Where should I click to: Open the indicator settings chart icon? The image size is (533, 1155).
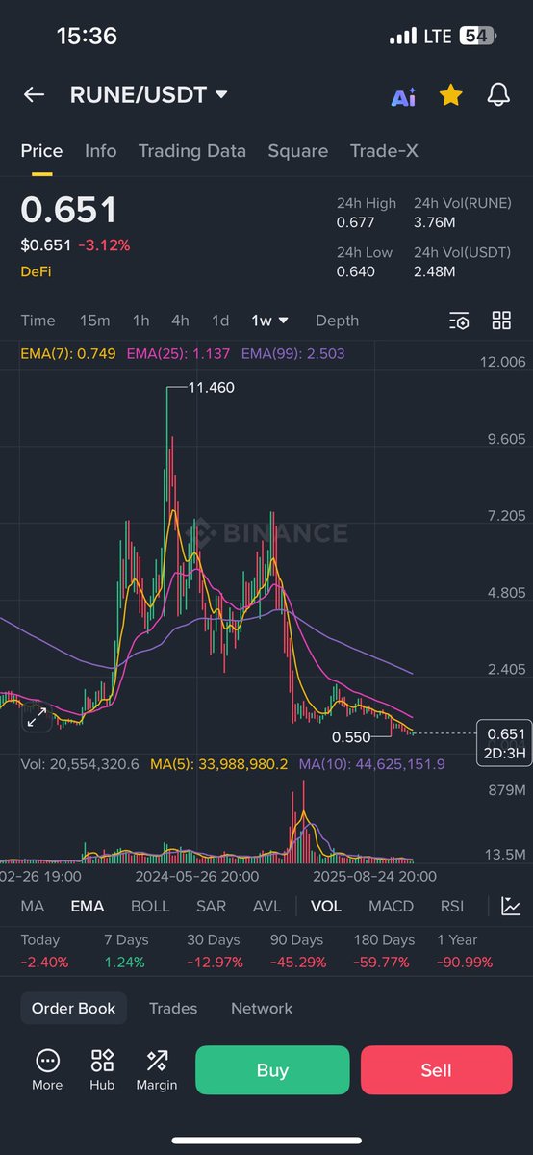[511, 906]
